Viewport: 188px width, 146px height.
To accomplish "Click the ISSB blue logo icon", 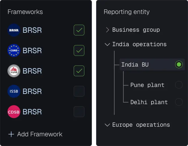I will 14,91.
